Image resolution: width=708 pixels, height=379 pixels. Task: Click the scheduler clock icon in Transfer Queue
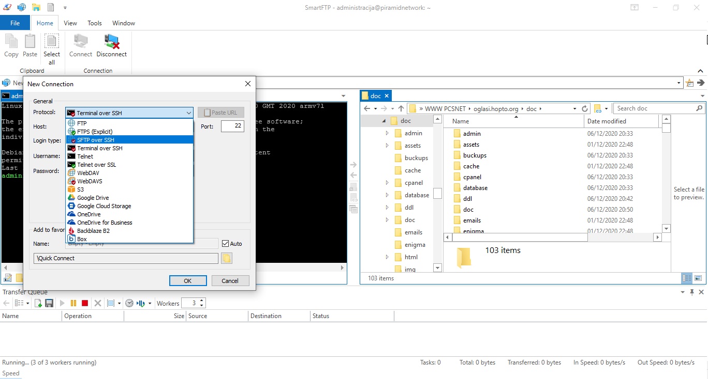(x=129, y=303)
